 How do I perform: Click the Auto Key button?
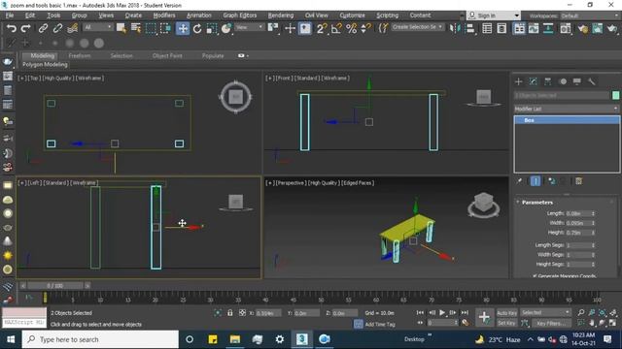(x=506, y=313)
